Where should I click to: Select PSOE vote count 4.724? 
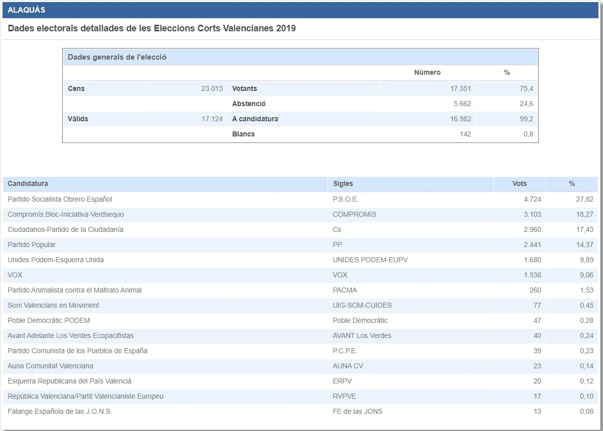pyautogui.click(x=532, y=199)
